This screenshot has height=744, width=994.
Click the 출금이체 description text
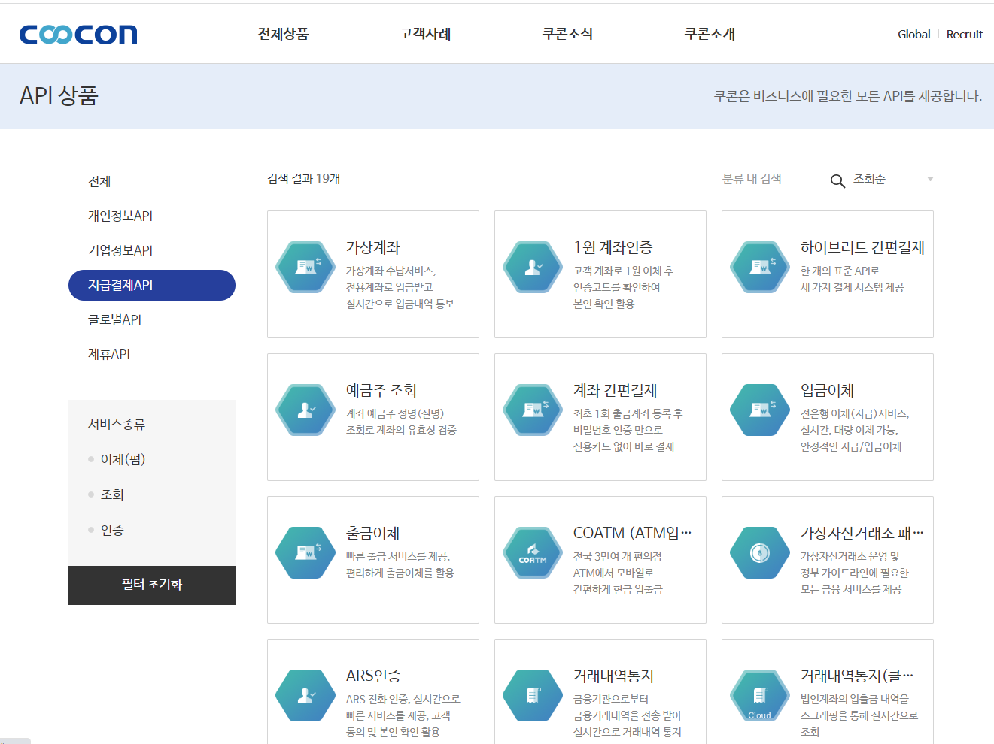coord(400,564)
